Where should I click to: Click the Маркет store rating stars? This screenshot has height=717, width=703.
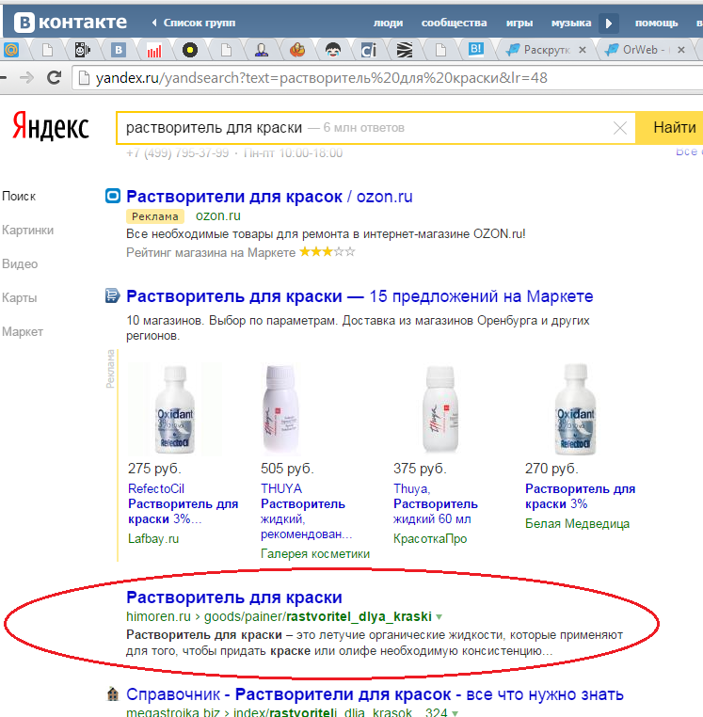tap(327, 252)
